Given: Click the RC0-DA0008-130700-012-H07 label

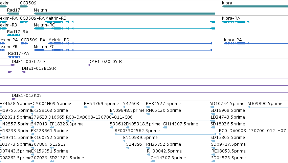Looking at the screenshot, I should pyautogui.click(x=252, y=131).
